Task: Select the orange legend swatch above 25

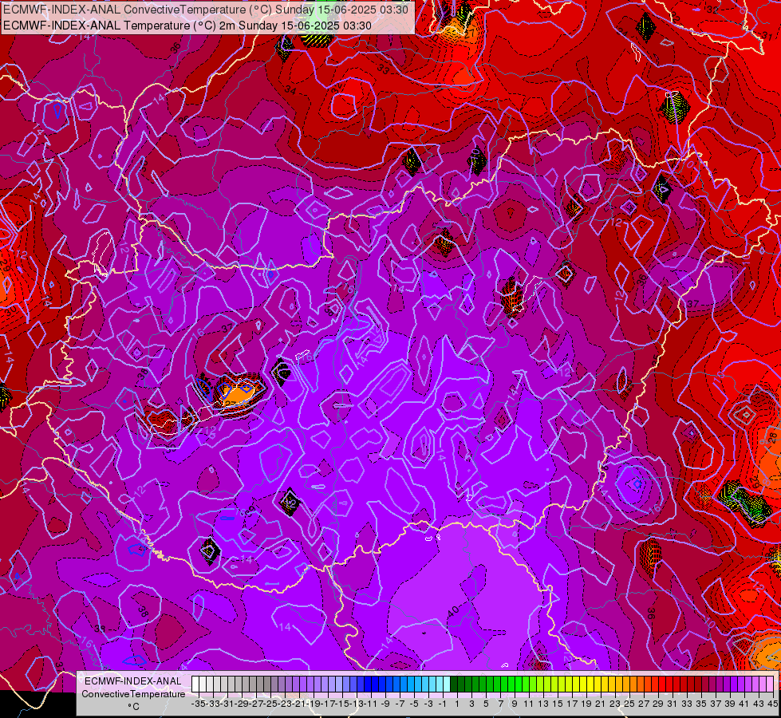Action: point(626,684)
